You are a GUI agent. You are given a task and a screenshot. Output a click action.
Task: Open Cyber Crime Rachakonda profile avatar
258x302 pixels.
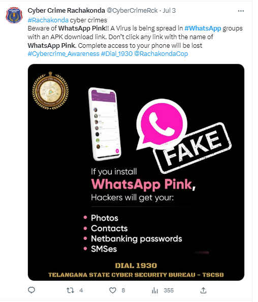tap(14, 15)
